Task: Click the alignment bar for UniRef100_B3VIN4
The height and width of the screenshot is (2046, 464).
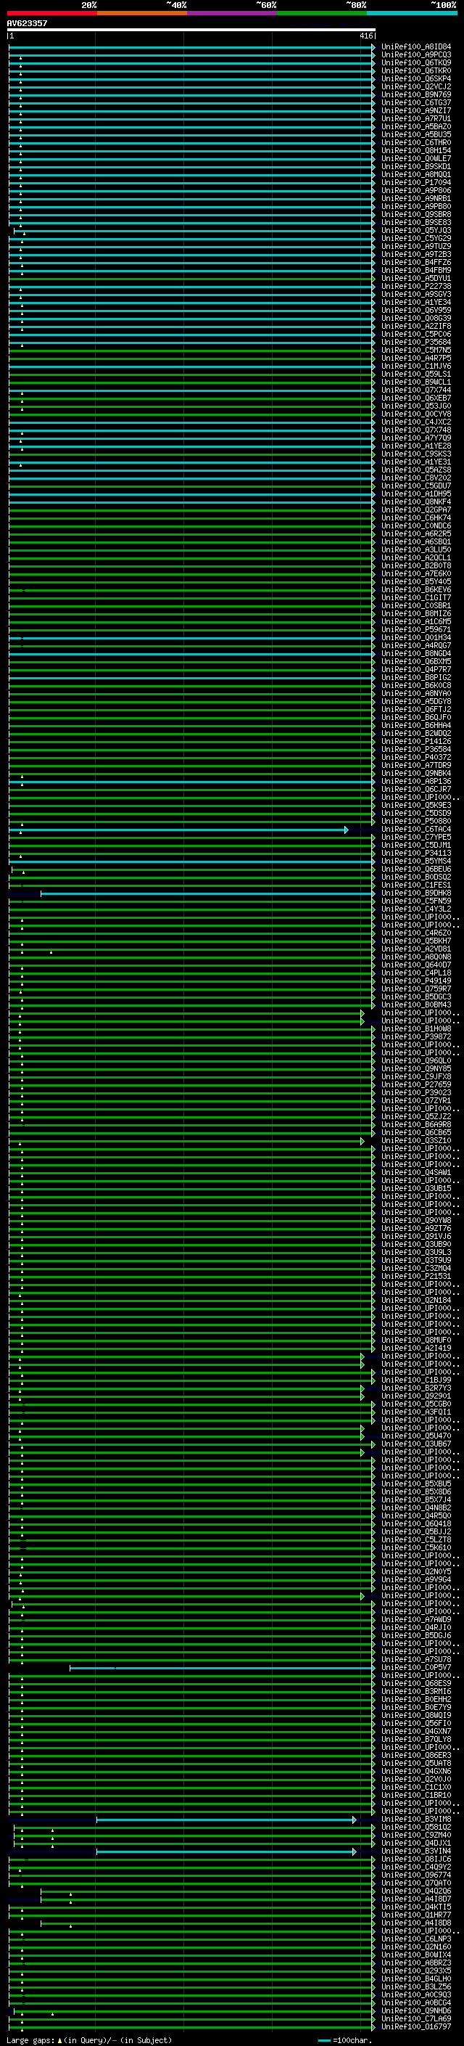Action: [226, 1851]
